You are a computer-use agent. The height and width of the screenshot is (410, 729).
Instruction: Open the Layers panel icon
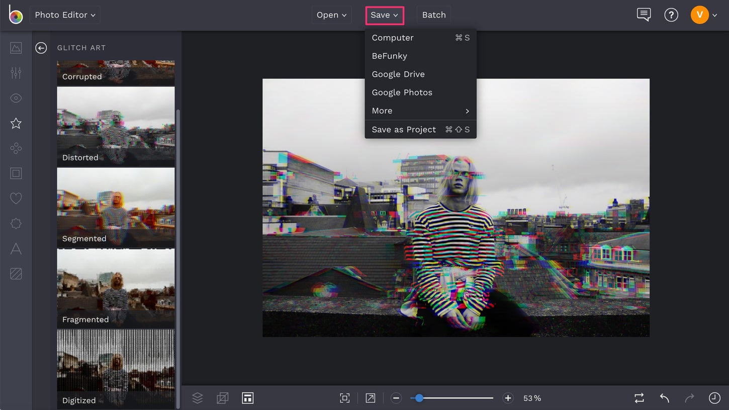(197, 397)
